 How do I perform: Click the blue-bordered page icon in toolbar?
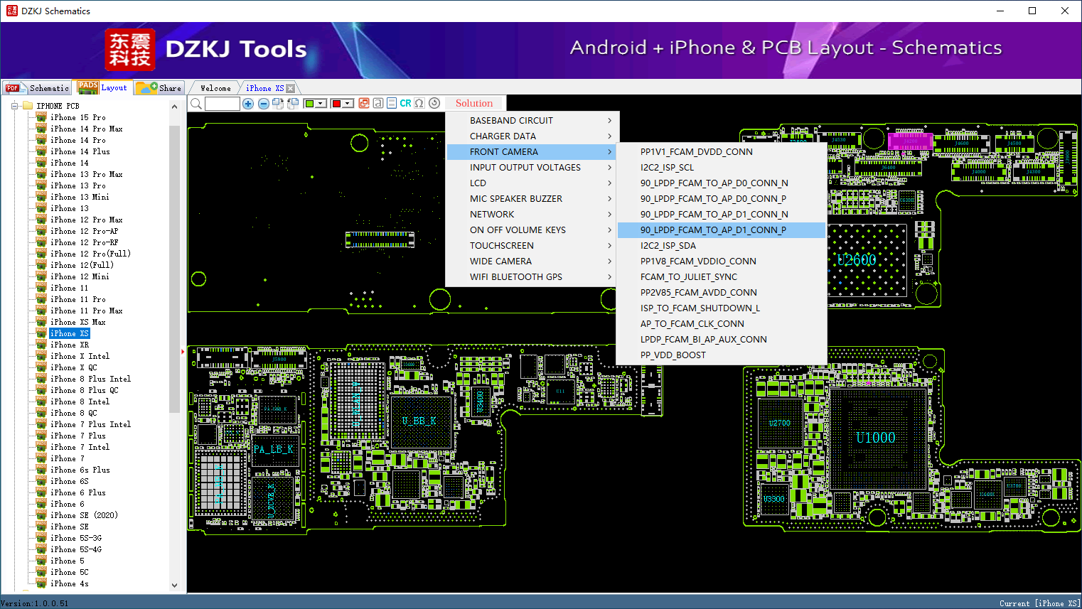point(392,103)
